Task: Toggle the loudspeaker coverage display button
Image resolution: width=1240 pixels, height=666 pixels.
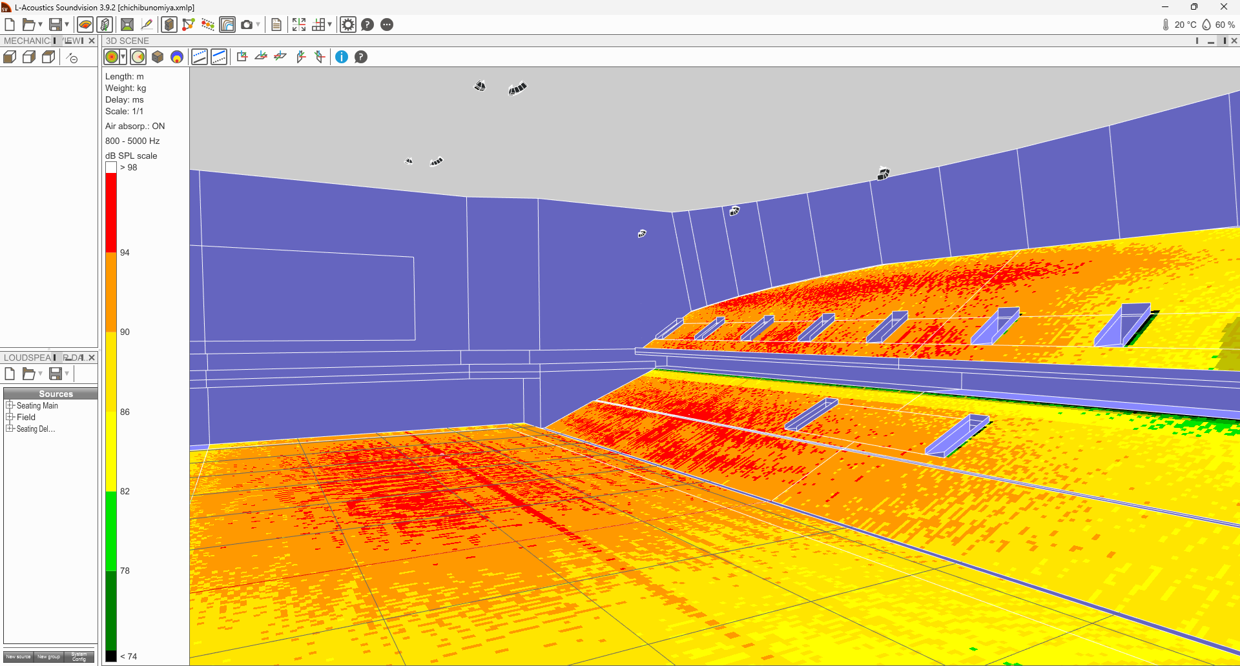Action: click(138, 57)
